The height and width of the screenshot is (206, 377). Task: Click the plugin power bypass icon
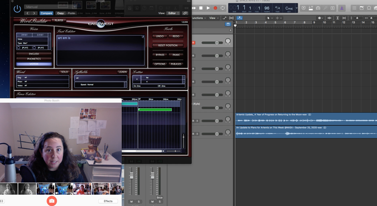tap(17, 8)
